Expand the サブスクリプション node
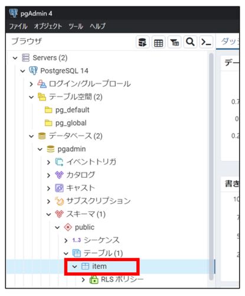The image size is (245, 296). point(48,201)
